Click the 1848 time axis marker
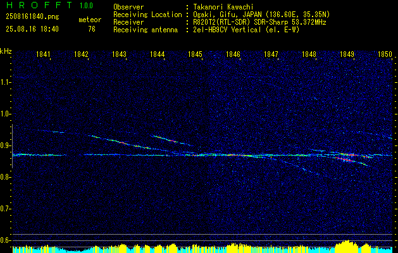This screenshot has width=398, height=253. click(x=309, y=54)
